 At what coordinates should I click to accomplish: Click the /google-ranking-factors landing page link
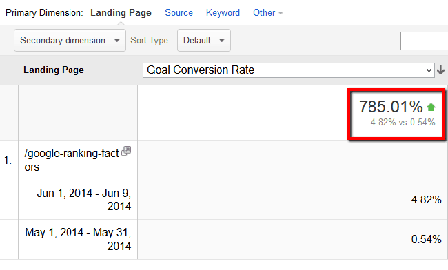pos(72,160)
